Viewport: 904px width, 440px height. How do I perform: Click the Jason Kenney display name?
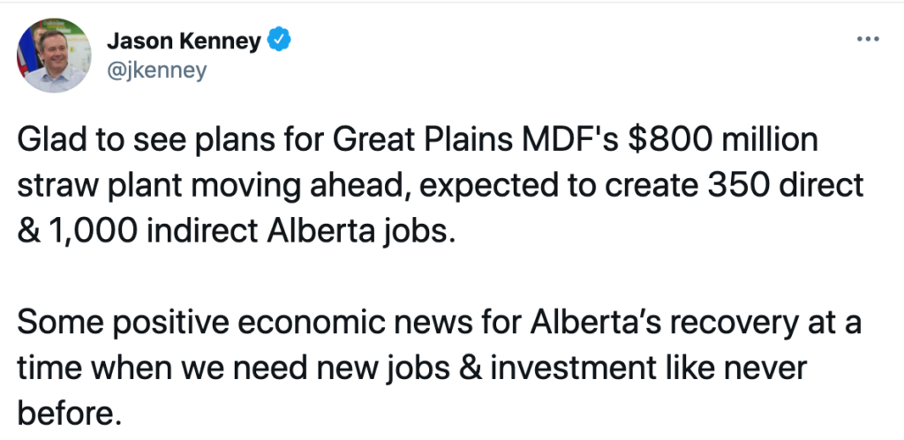[184, 41]
